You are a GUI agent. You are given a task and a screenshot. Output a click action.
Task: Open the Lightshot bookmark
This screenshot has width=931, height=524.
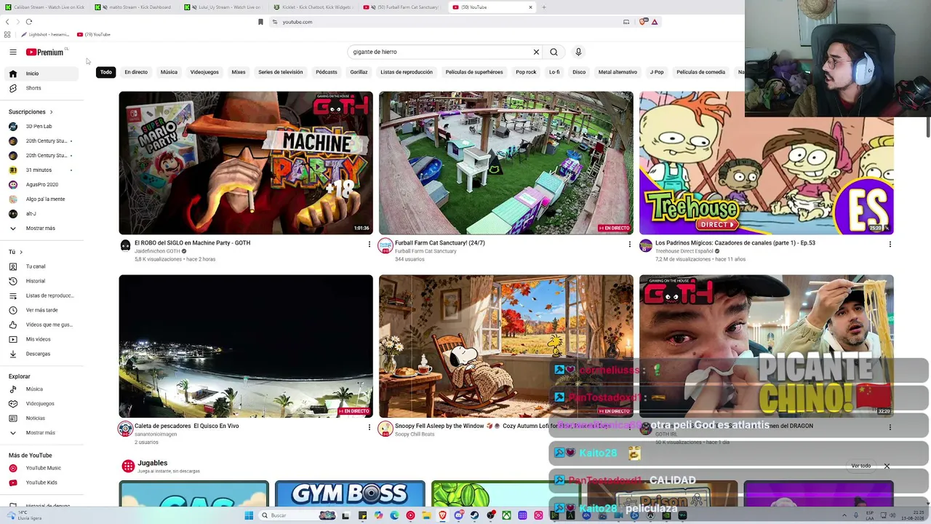pos(46,34)
